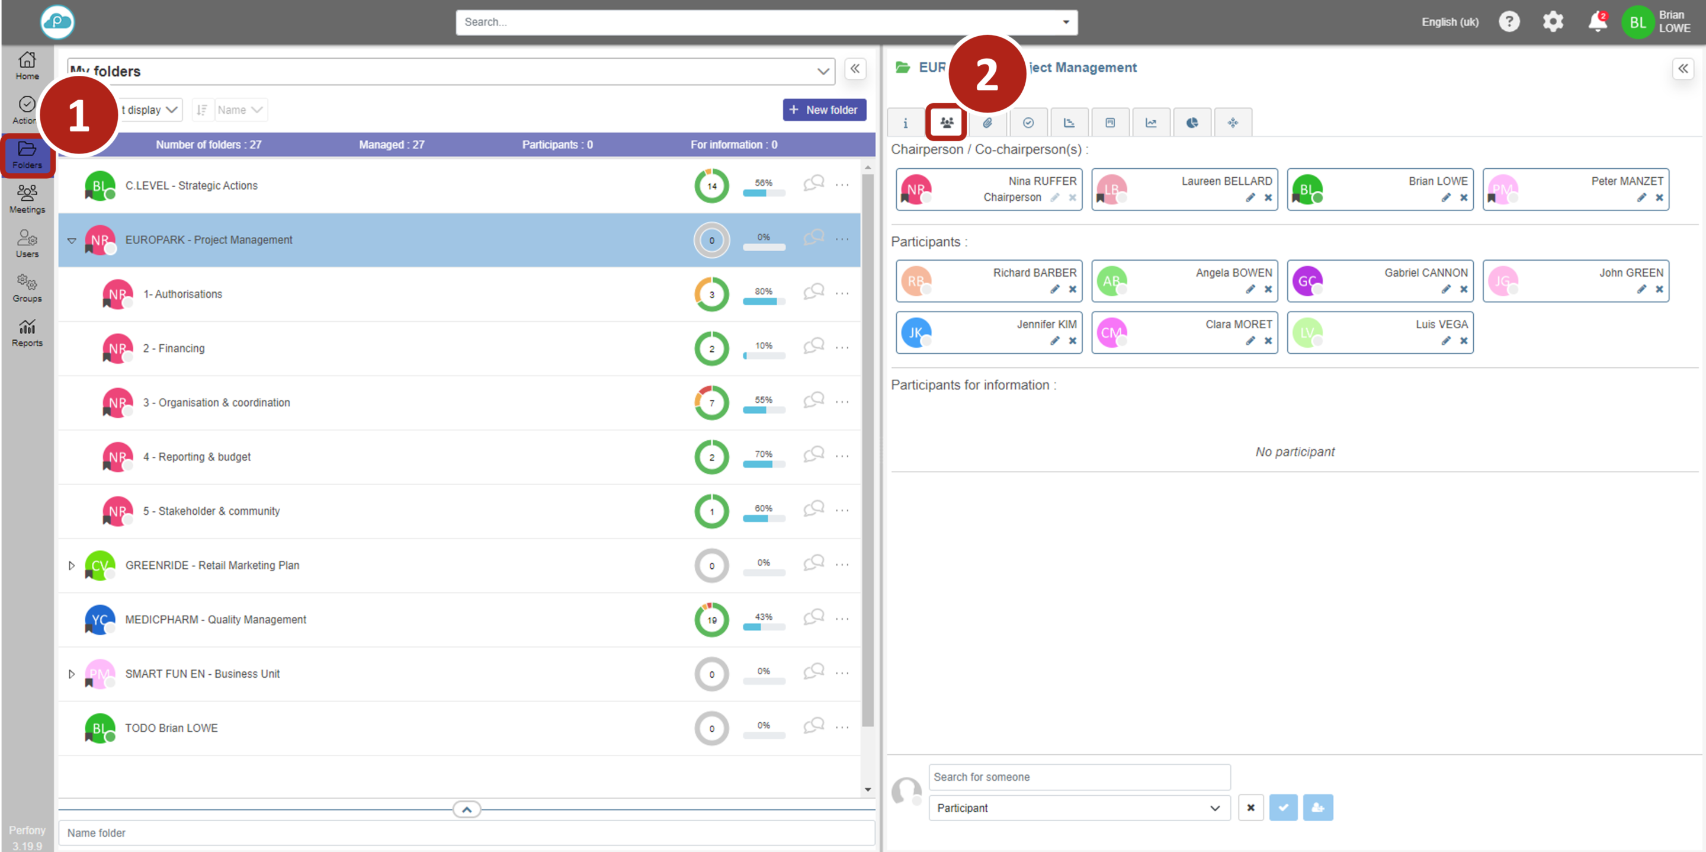Edit role of Angela BOWEN
Image resolution: width=1706 pixels, height=852 pixels.
coord(1250,289)
